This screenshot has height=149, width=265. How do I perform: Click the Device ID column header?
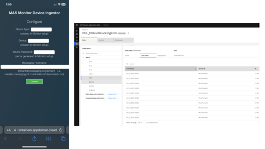click(202, 69)
